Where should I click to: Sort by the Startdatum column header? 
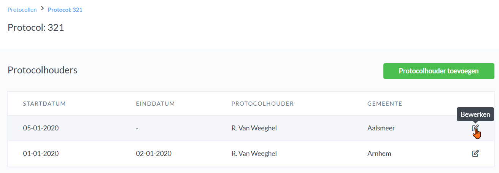[x=44, y=104]
